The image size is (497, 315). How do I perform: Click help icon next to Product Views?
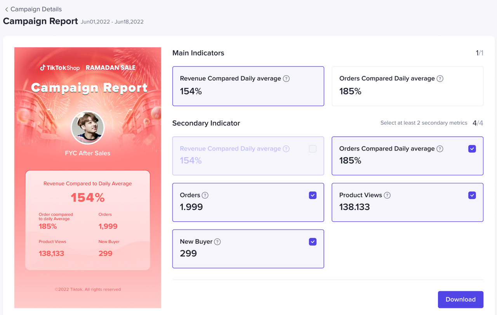[387, 195]
